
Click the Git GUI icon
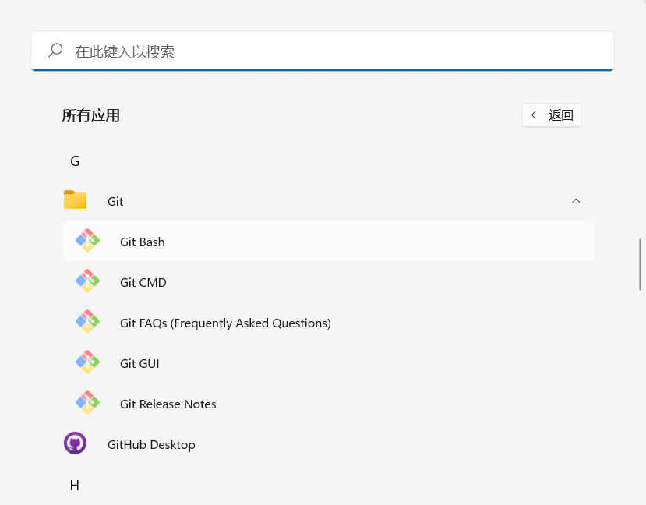pos(87,363)
